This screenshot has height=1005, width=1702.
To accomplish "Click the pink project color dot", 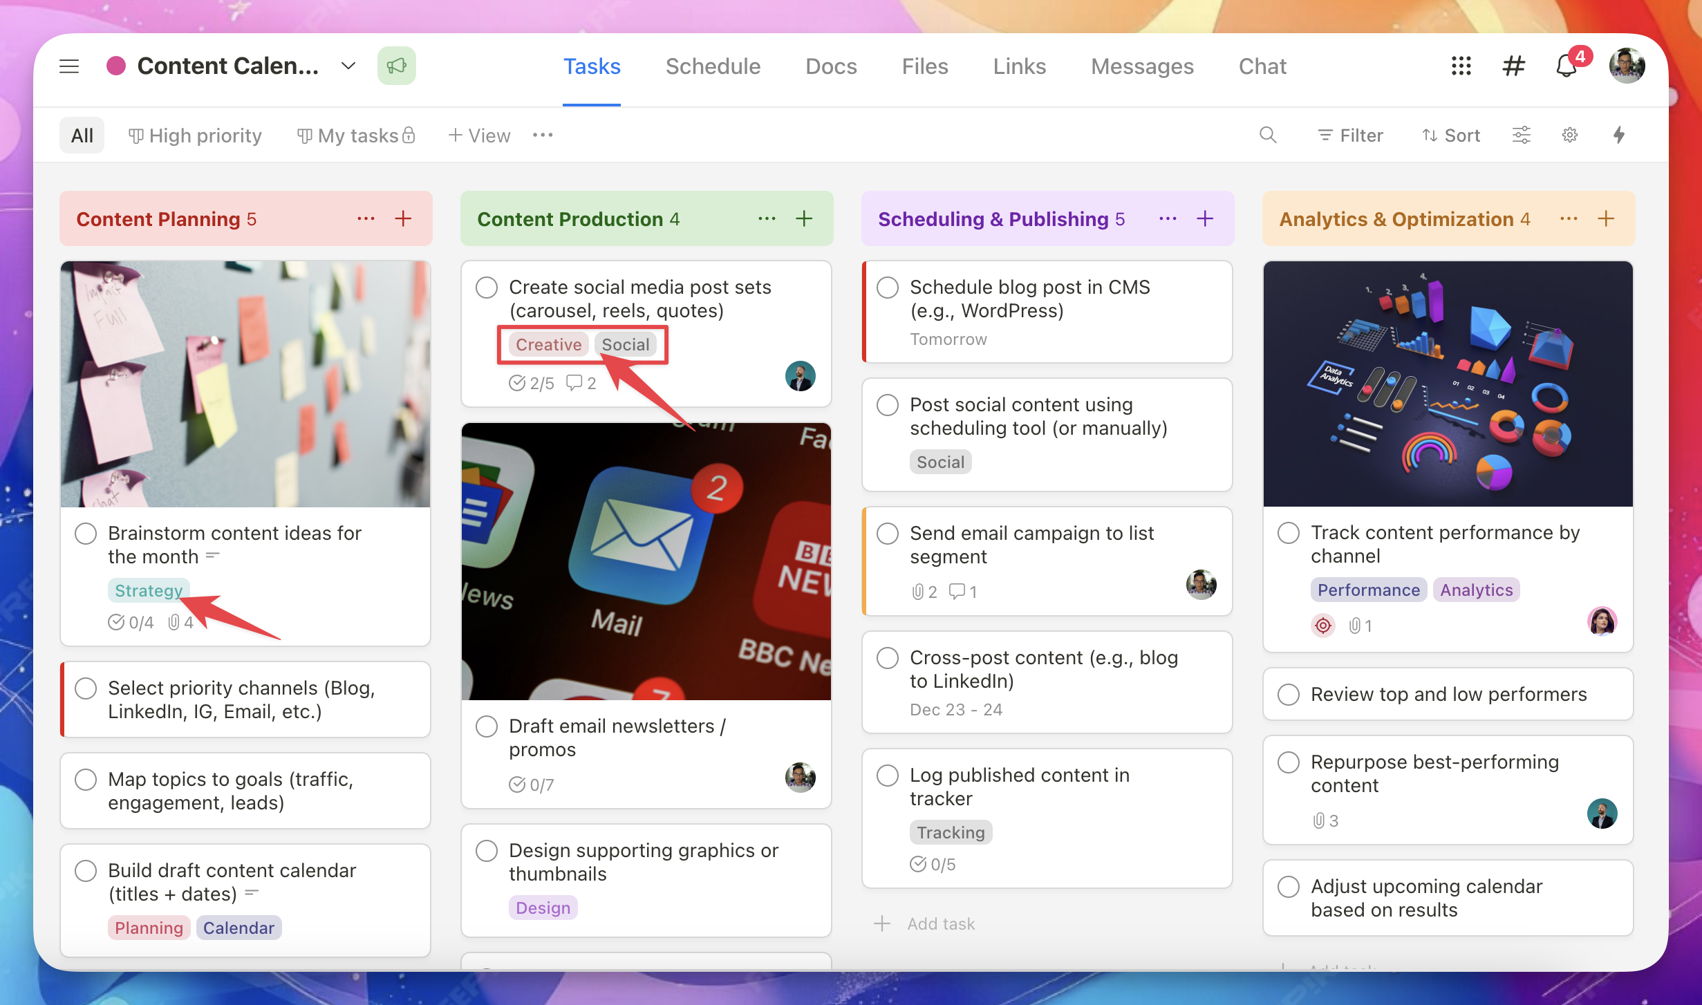I will click(x=116, y=66).
